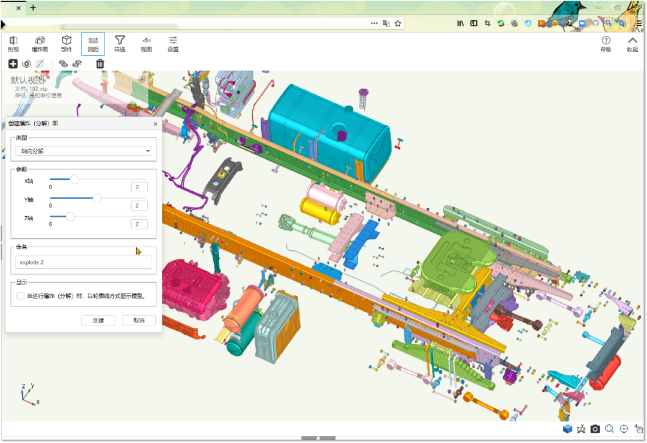Open the 剖视 section view tool
Image resolution: width=647 pixels, height=443 pixels.
click(13, 44)
